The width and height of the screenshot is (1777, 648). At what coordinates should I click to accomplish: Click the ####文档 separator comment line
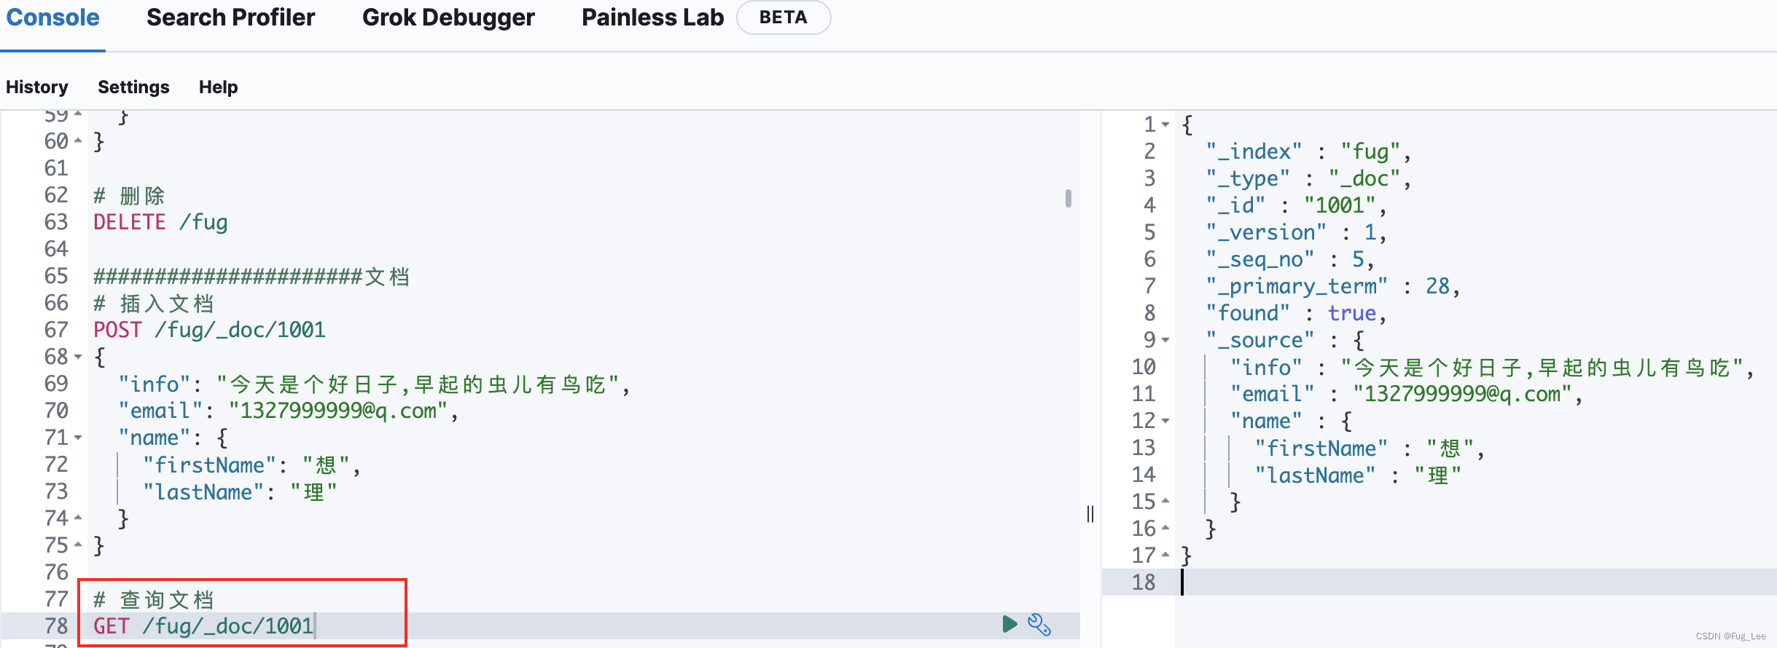point(251,276)
